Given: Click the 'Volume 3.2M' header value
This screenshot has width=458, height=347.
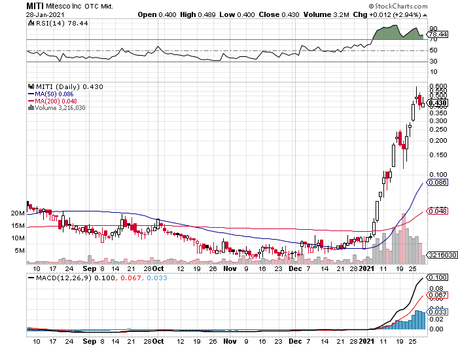Looking at the screenshot, I should point(326,14).
